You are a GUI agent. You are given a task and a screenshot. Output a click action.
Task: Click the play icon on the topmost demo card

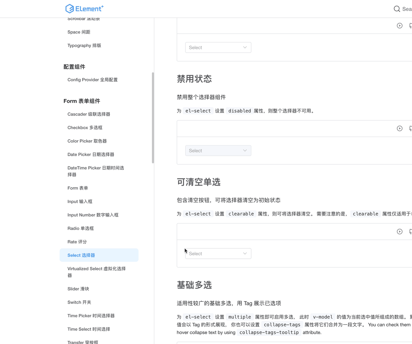pos(399,25)
